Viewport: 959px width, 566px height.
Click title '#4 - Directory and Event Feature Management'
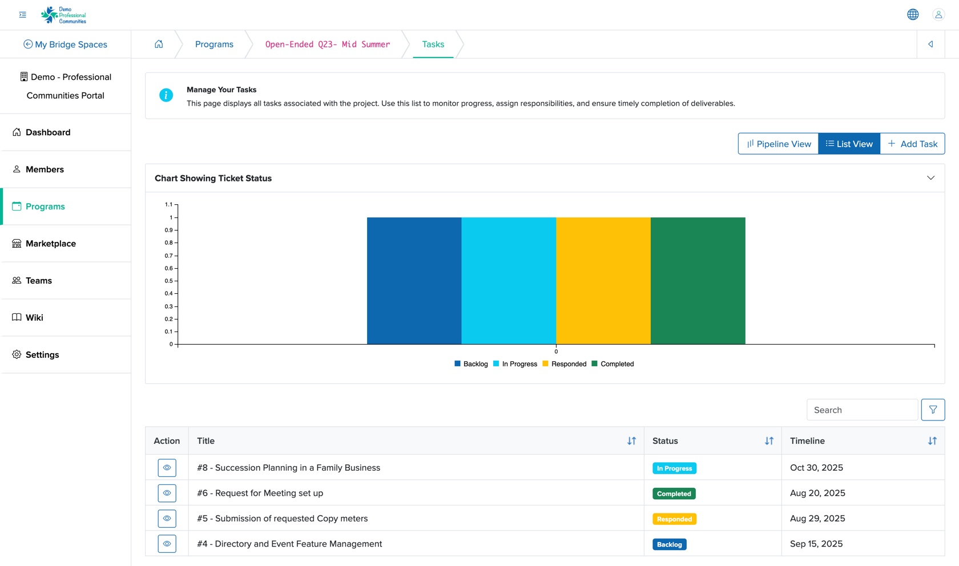(289, 544)
